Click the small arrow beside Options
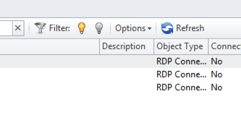The image size is (241, 120). click(149, 28)
